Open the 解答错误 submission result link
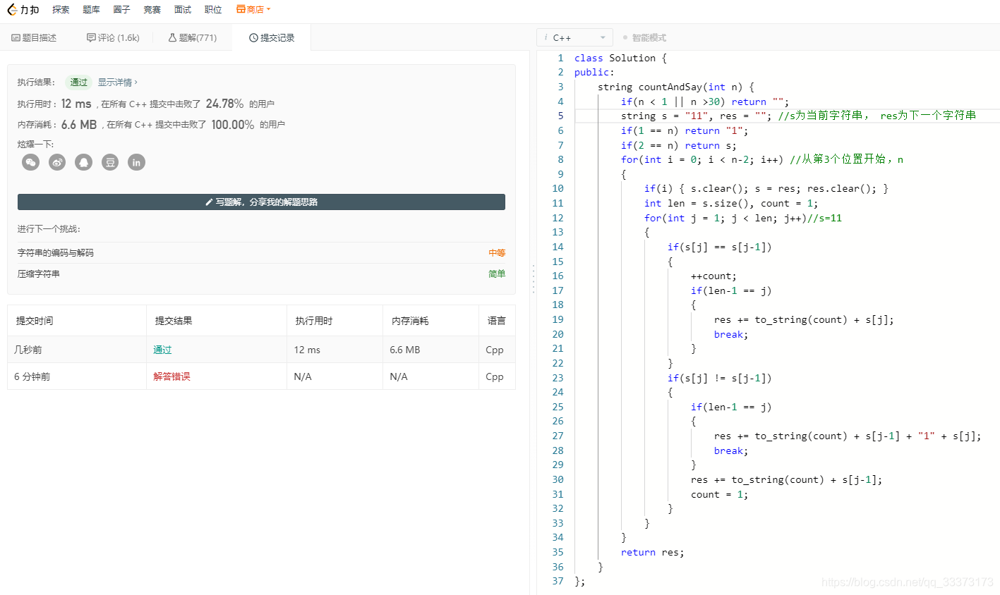The width and height of the screenshot is (1000, 595). (171, 376)
